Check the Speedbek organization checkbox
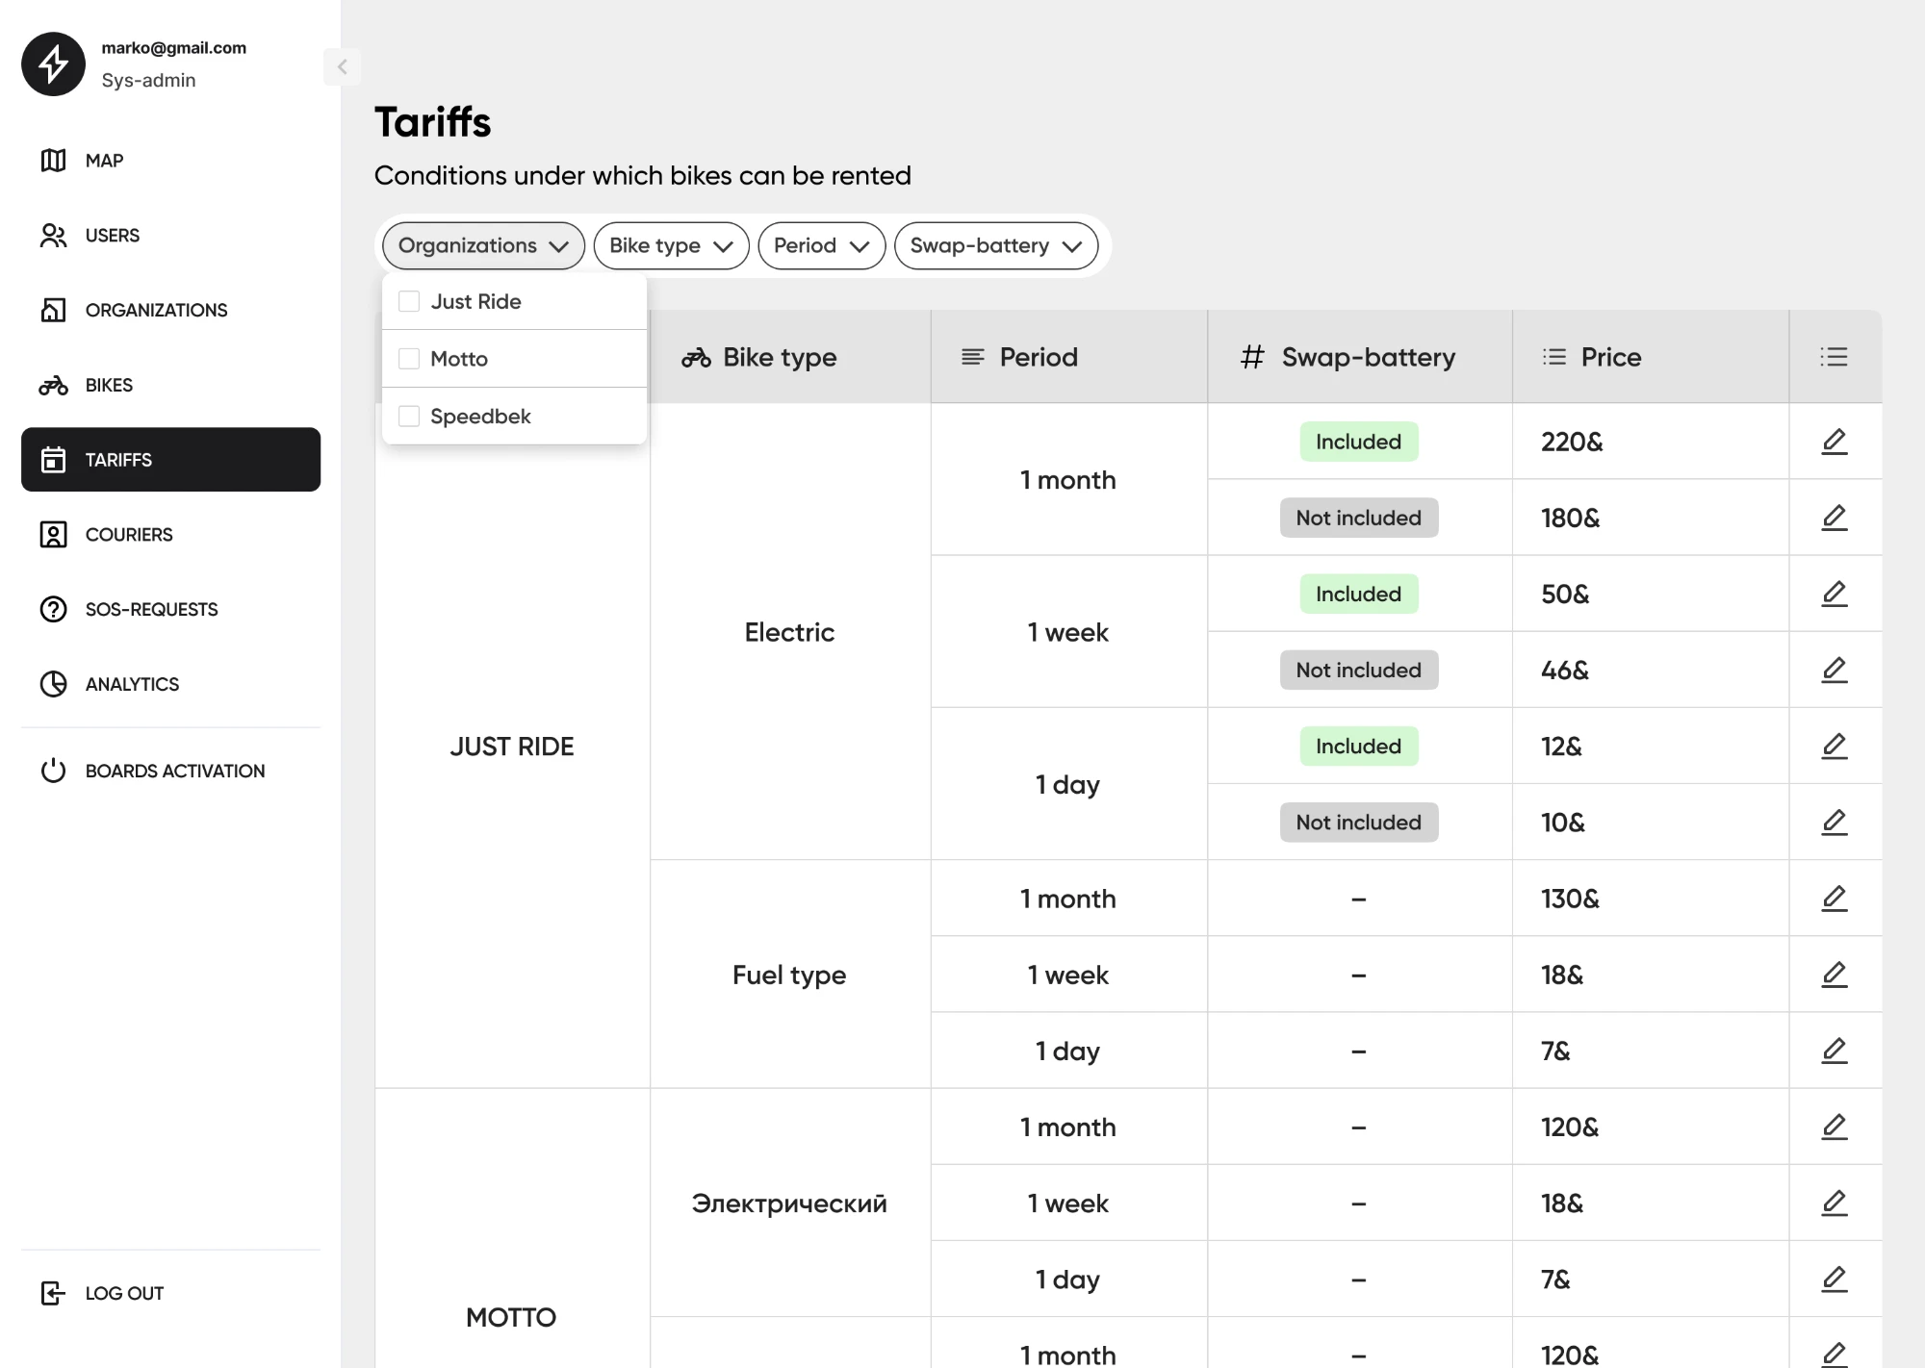Viewport: 1925px width, 1368px height. [x=409, y=417]
